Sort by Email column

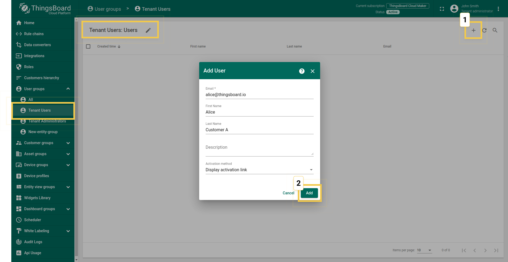pyautogui.click(x=387, y=46)
